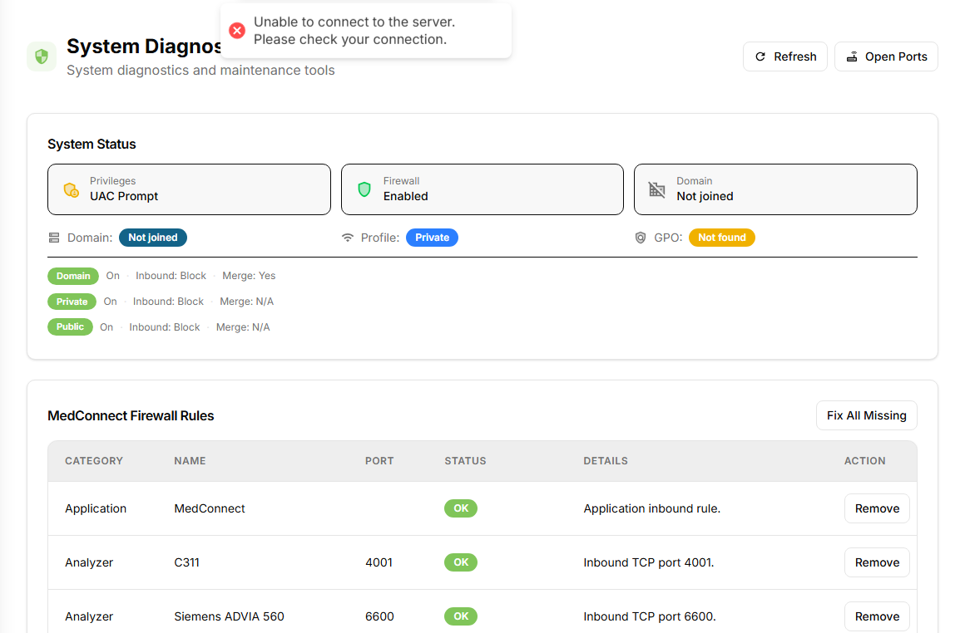Remove the C311 analyzer rule
The height and width of the screenshot is (633, 965).
876,562
